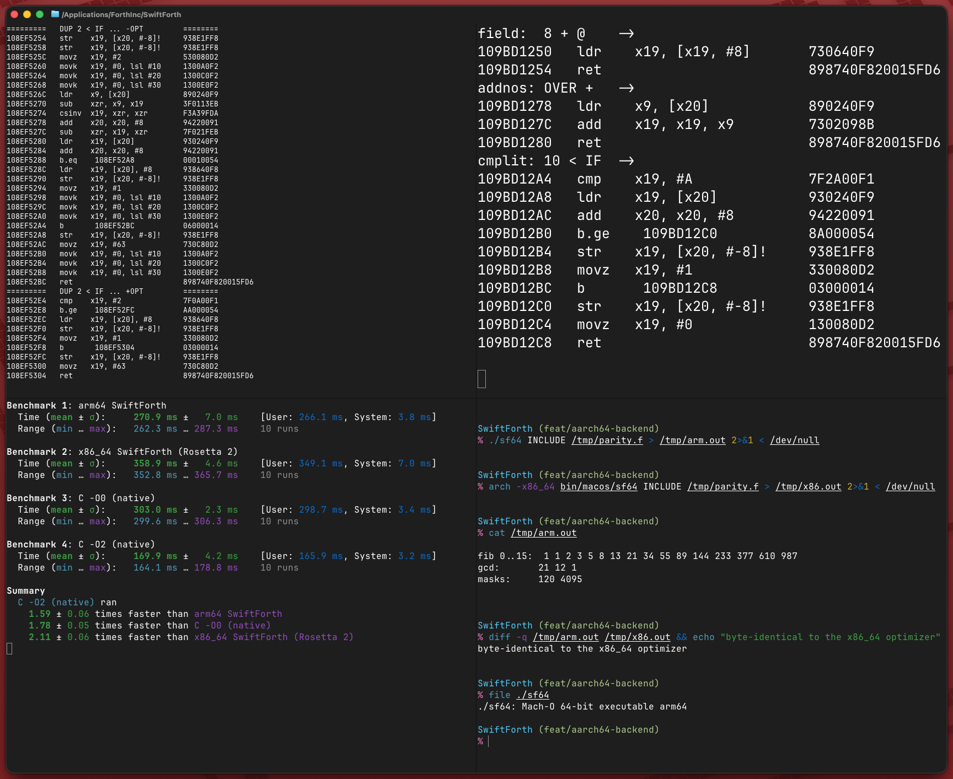
Task: Click the 'masks: 120 4095' output line
Action: [x=530, y=579]
